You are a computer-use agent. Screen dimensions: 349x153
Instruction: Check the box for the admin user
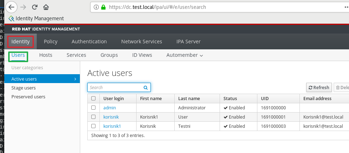(x=93, y=108)
